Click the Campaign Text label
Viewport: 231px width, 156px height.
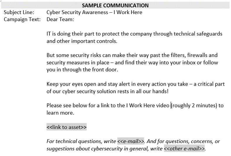tap(22, 19)
